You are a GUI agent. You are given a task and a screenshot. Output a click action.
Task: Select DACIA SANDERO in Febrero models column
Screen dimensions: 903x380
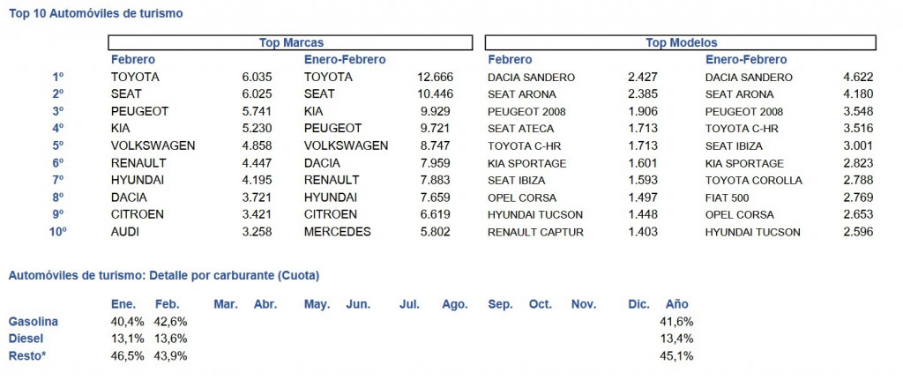coord(531,78)
